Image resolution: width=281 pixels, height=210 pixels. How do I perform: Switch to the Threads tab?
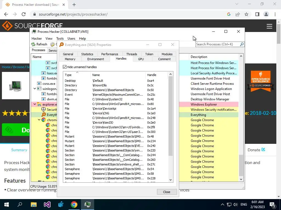(x=132, y=54)
